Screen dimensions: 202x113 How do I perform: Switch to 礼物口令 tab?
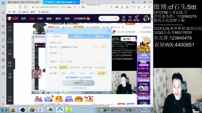[57, 36]
